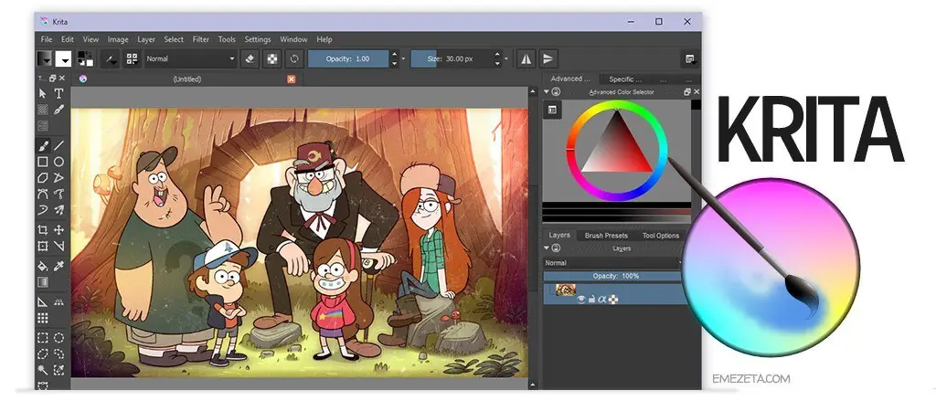Select the Text tool in toolbox

point(58,93)
